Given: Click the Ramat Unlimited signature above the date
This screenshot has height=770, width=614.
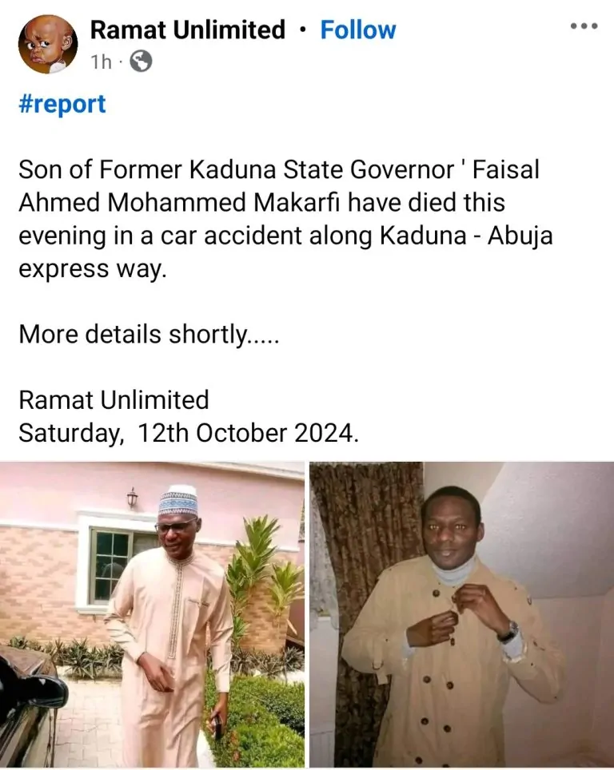Looking at the screenshot, I should click(114, 399).
